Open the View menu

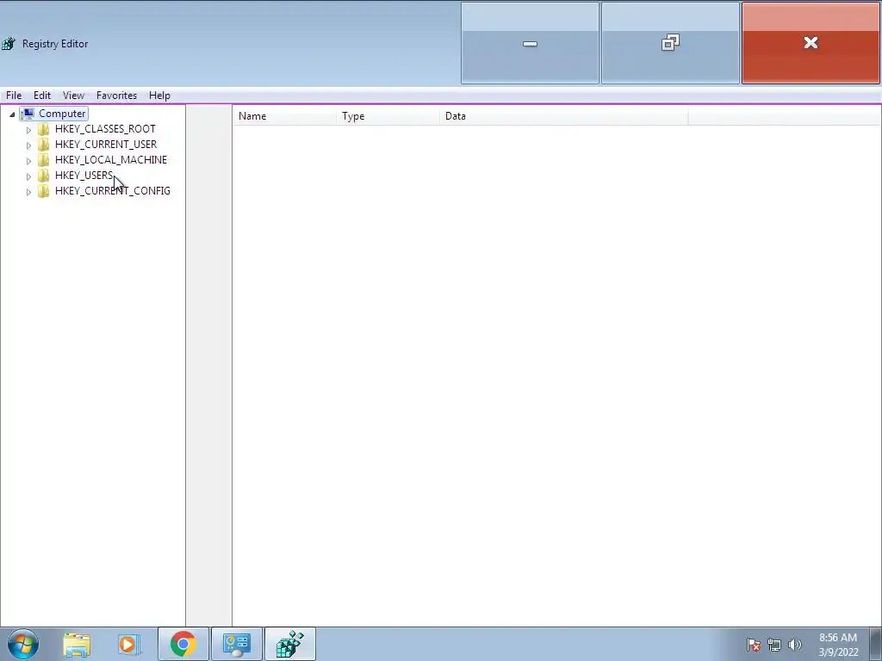(73, 96)
